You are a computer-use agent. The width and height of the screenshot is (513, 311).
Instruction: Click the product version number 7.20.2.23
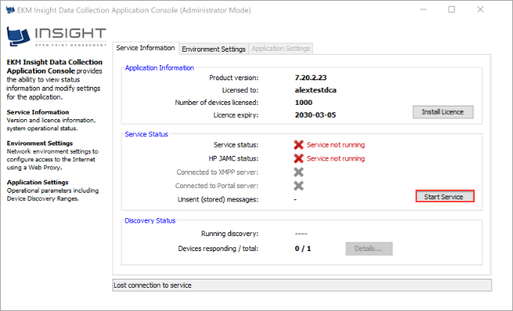313,77
